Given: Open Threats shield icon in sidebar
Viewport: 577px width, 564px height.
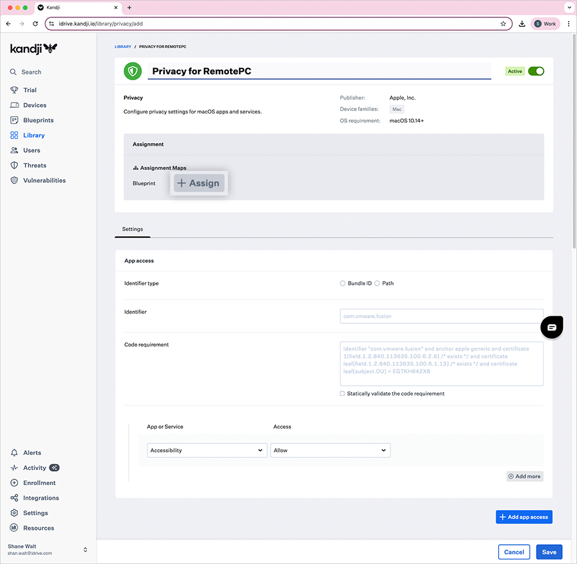Looking at the screenshot, I should click(14, 166).
